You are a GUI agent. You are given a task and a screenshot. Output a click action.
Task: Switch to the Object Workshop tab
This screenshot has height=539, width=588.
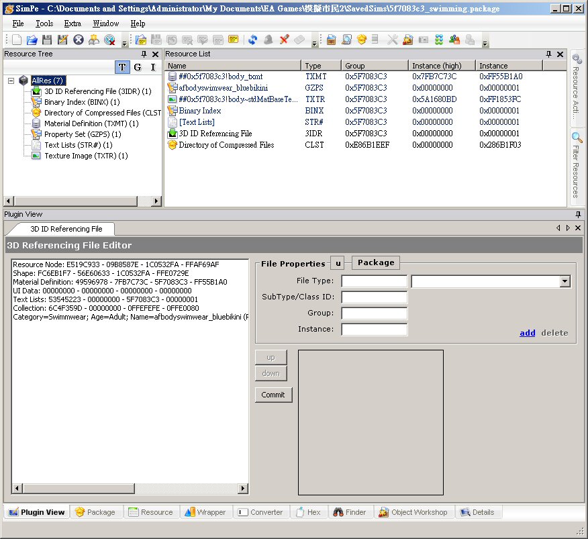click(x=413, y=512)
